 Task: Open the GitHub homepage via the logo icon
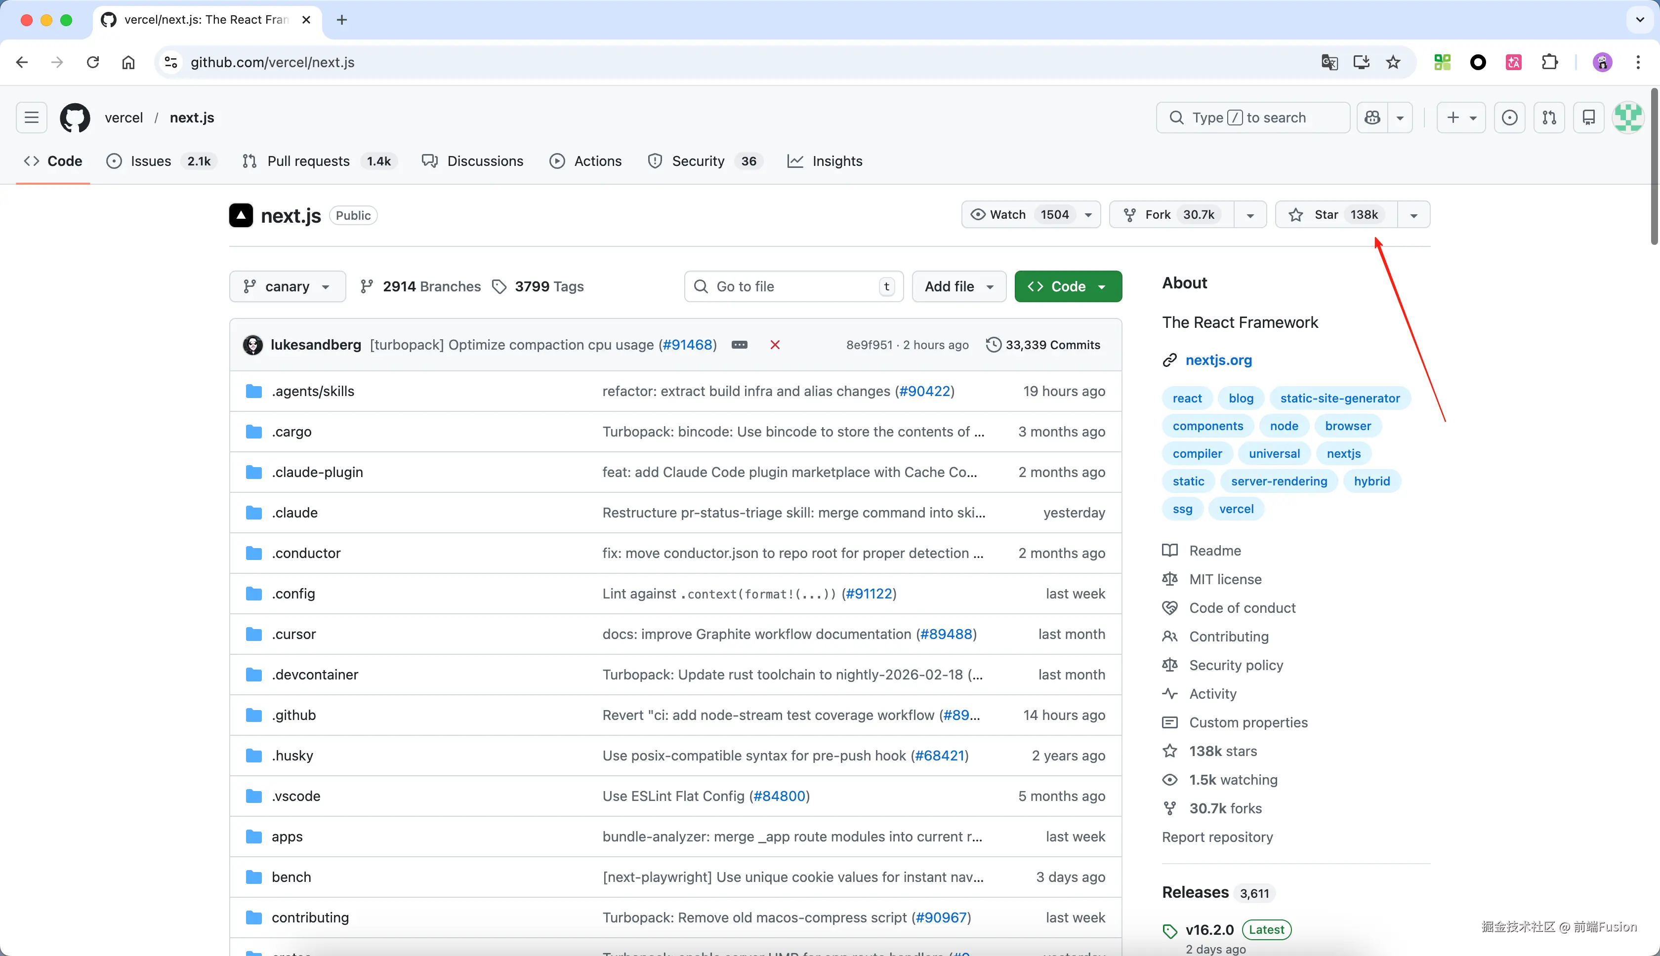click(74, 117)
